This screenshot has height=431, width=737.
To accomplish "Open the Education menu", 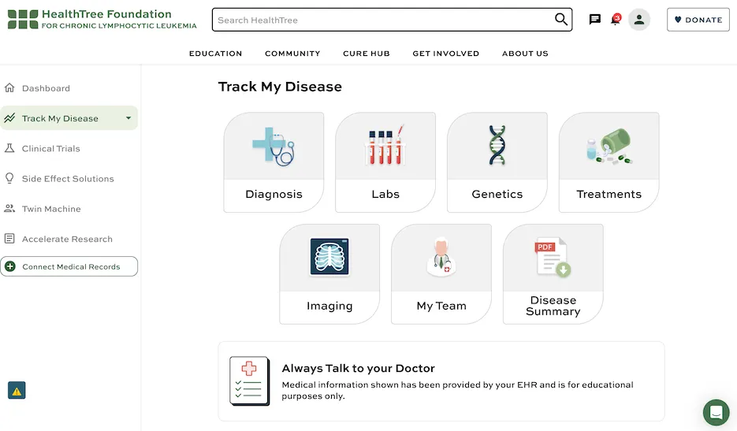I will [215, 54].
